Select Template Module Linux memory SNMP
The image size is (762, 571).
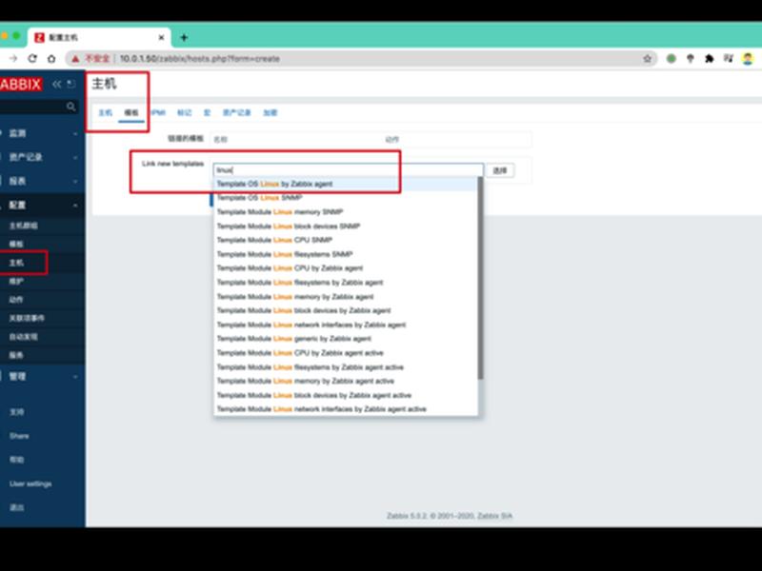coord(345,211)
